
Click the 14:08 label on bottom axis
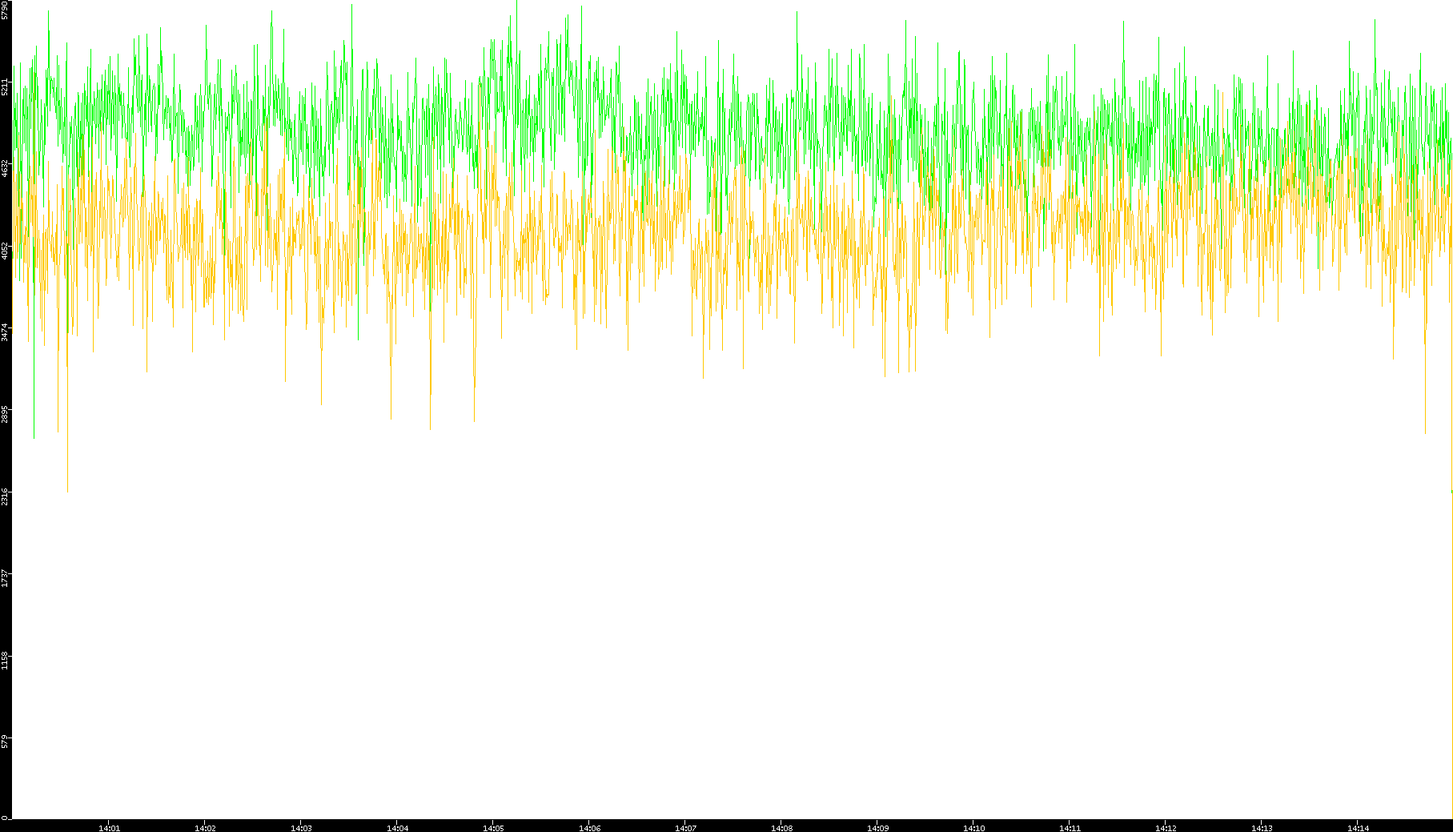(781, 828)
